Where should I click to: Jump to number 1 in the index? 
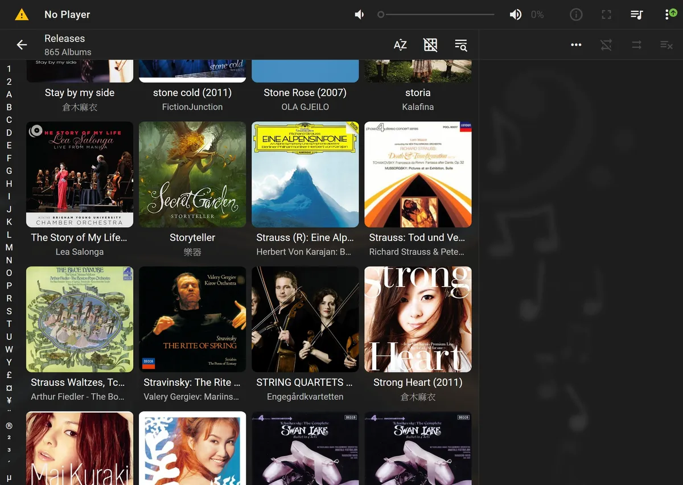coord(9,69)
